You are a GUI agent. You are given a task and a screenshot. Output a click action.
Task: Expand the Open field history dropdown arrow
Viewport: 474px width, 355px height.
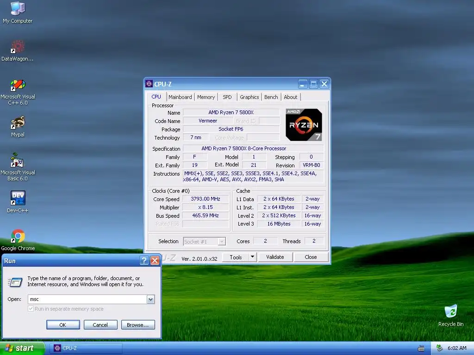(x=150, y=299)
